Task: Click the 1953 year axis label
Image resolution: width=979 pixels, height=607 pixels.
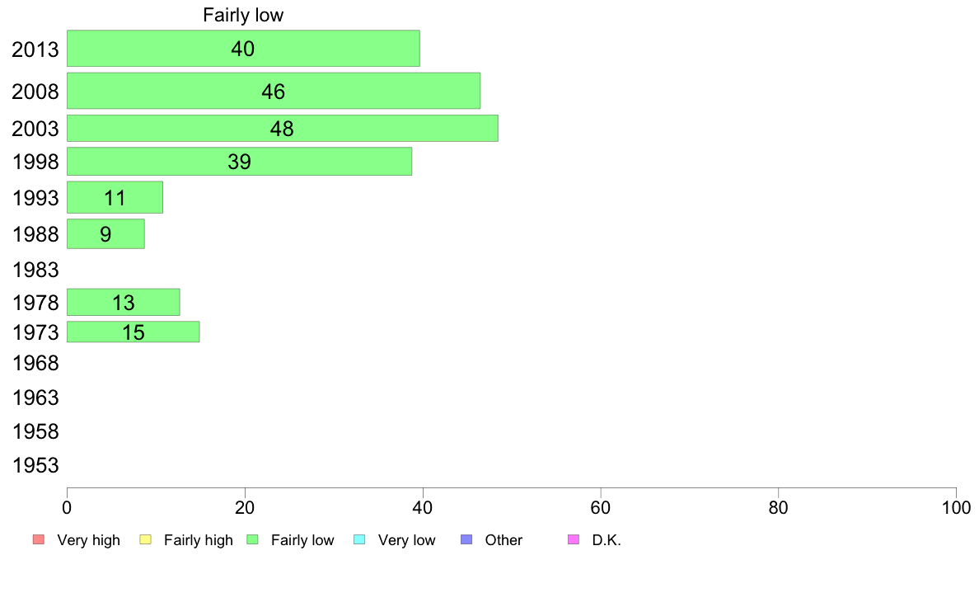Action: coord(35,465)
